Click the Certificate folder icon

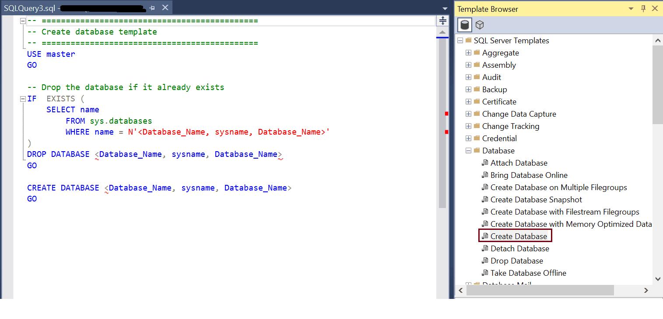coord(477,102)
